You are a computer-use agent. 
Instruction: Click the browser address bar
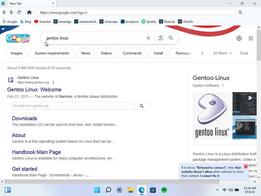pyautogui.click(x=136, y=13)
